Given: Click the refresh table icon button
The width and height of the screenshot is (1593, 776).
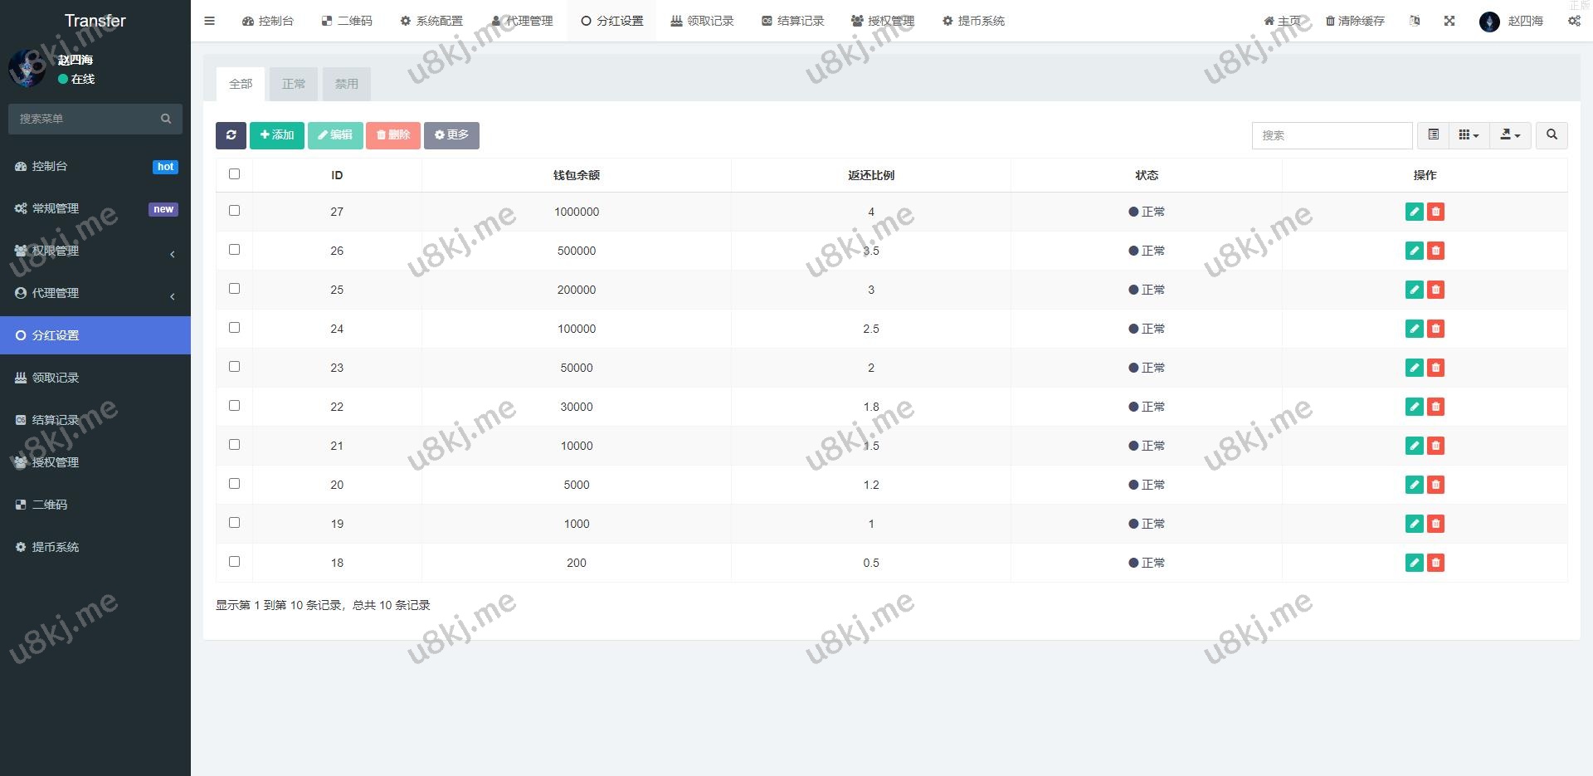Looking at the screenshot, I should pyautogui.click(x=231, y=135).
